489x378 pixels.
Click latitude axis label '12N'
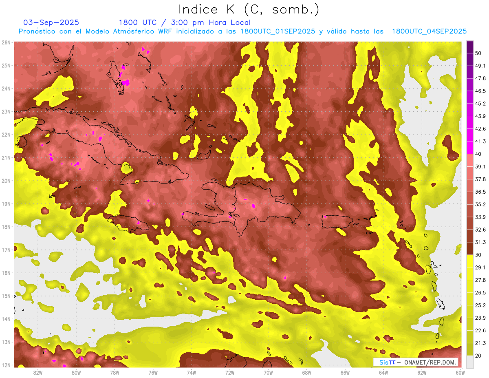pyautogui.click(x=6, y=365)
